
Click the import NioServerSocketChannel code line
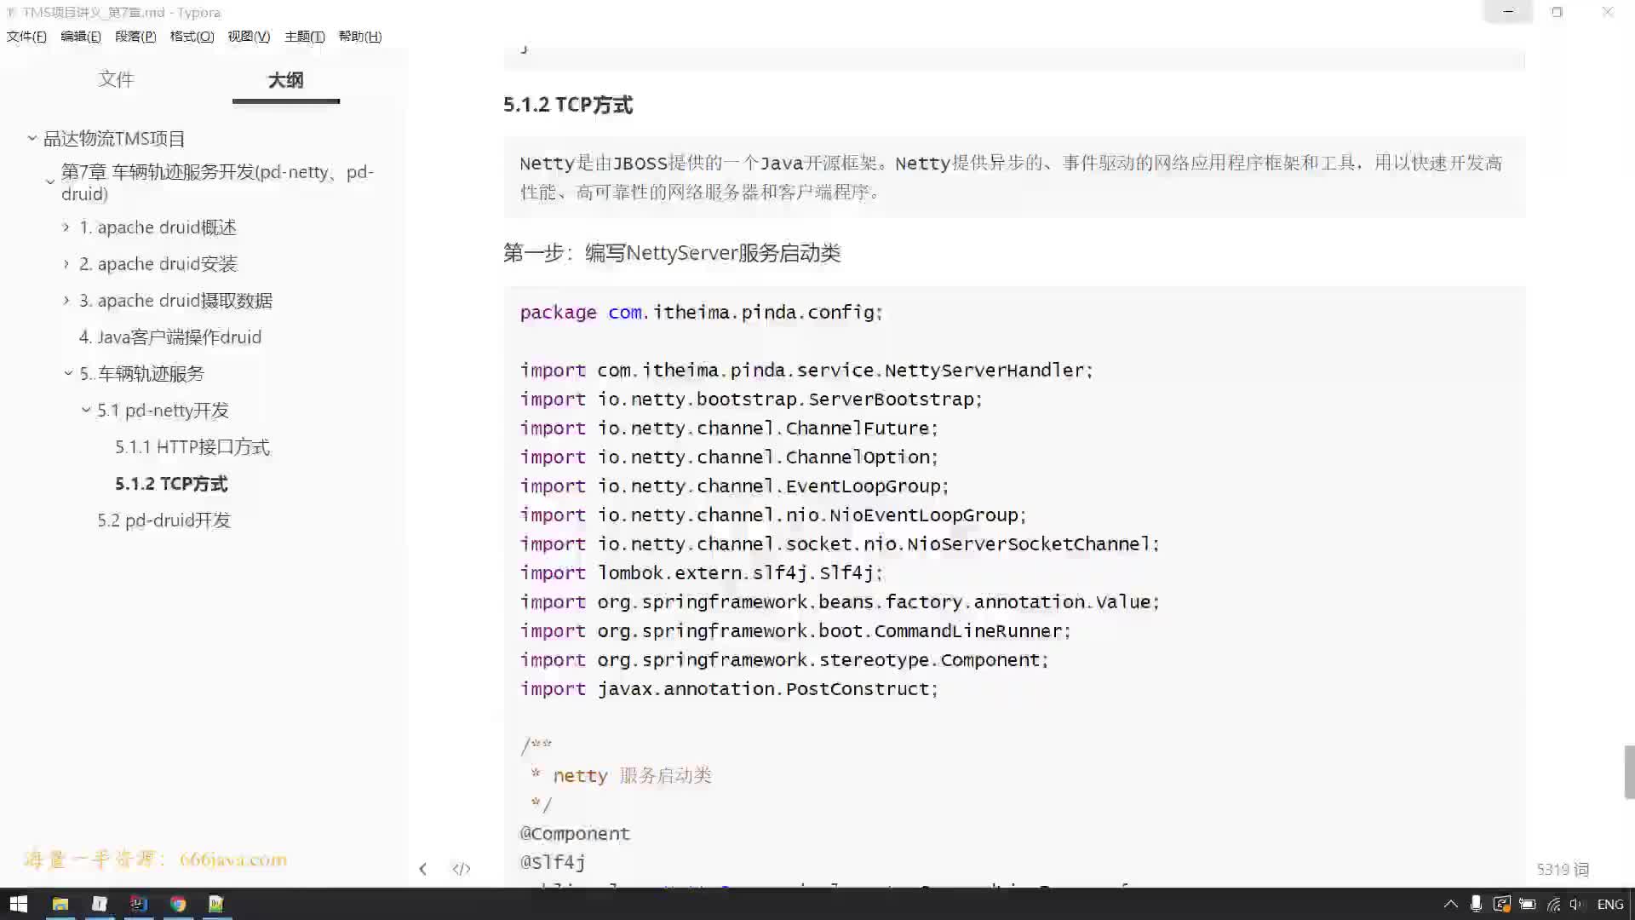pyautogui.click(x=840, y=544)
